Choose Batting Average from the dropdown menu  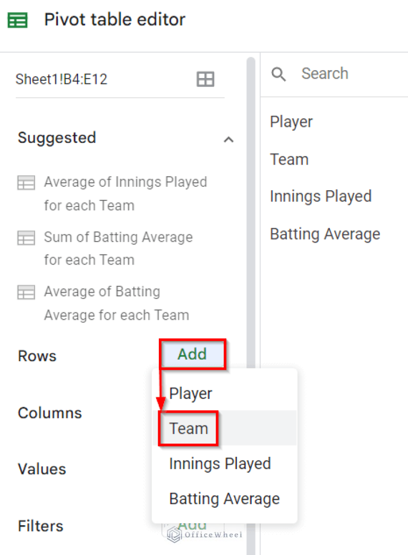(224, 498)
